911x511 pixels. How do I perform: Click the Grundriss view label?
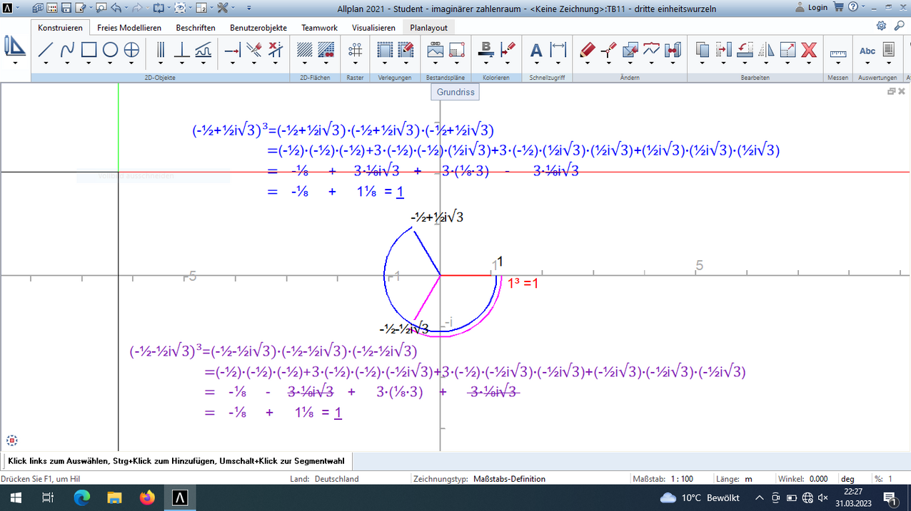pos(455,92)
